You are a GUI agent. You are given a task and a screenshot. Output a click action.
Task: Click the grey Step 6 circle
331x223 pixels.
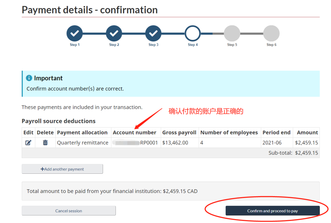(x=271, y=33)
